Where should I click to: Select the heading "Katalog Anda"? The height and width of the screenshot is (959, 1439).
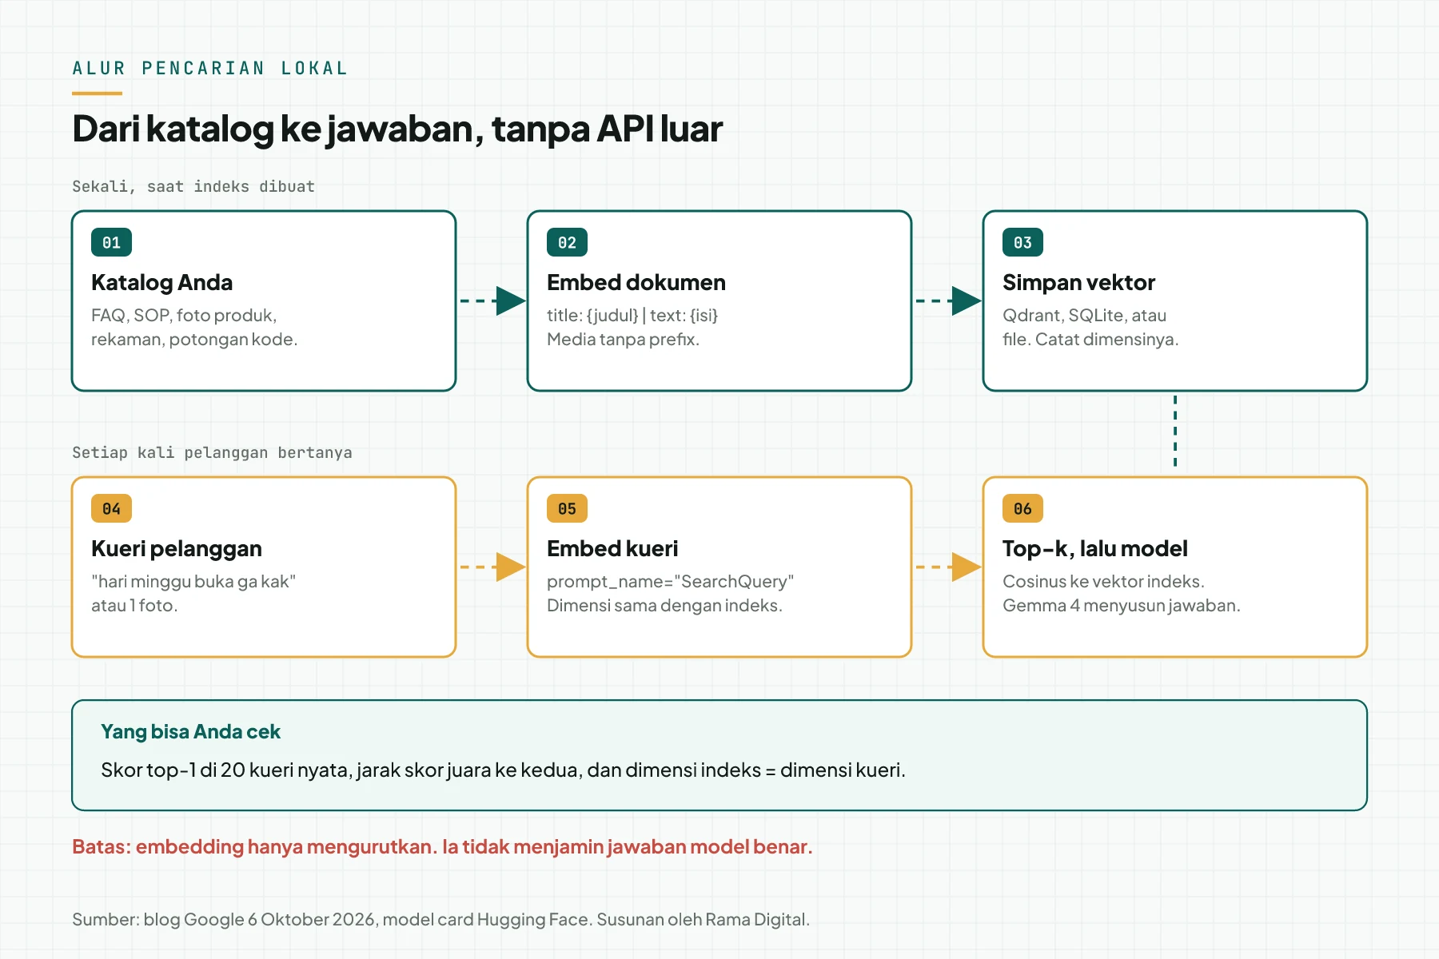(x=161, y=283)
